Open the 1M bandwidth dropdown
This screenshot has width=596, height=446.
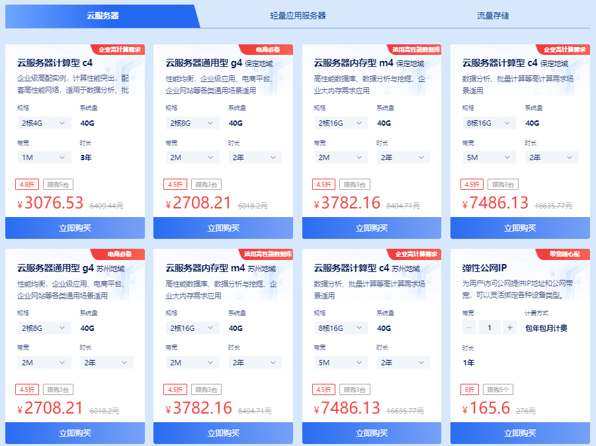[x=44, y=157]
